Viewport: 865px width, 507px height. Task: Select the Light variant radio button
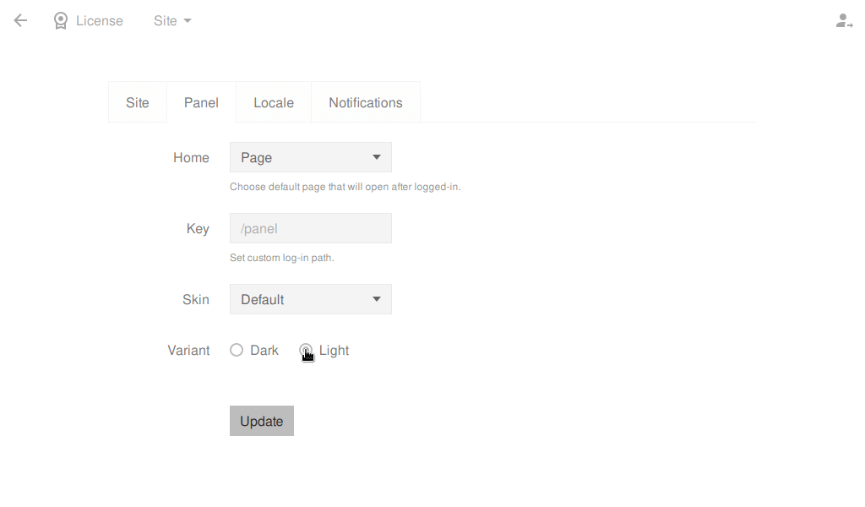[306, 351]
